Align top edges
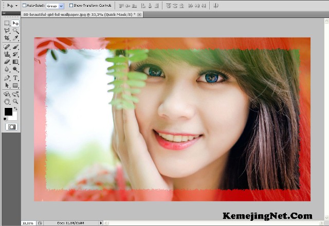 point(121,6)
